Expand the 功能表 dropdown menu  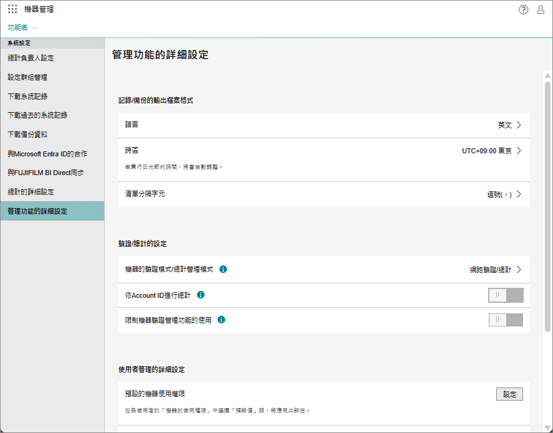click(22, 27)
